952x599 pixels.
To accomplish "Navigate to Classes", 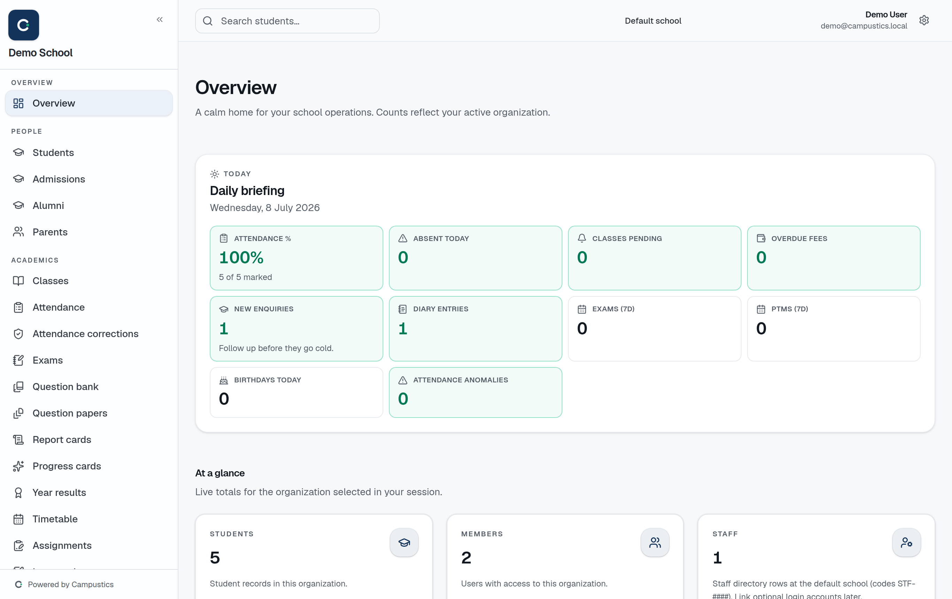I will [89, 281].
